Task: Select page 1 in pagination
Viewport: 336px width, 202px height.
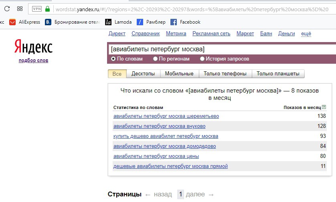Action: click(180, 194)
